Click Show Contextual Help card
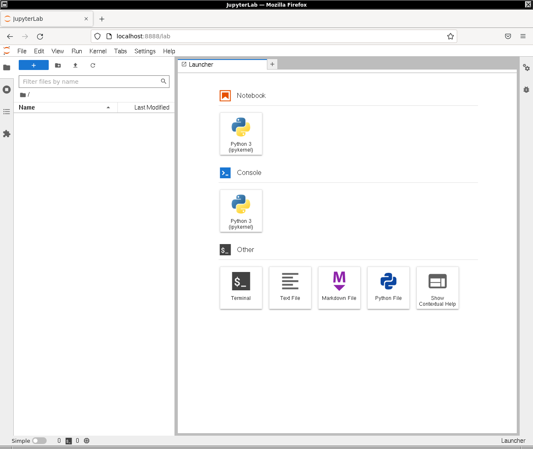Image resolution: width=533 pixels, height=449 pixels. [x=438, y=288]
